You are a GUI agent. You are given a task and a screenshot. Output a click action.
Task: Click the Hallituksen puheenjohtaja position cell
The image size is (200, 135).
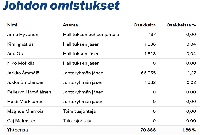pos(91,35)
